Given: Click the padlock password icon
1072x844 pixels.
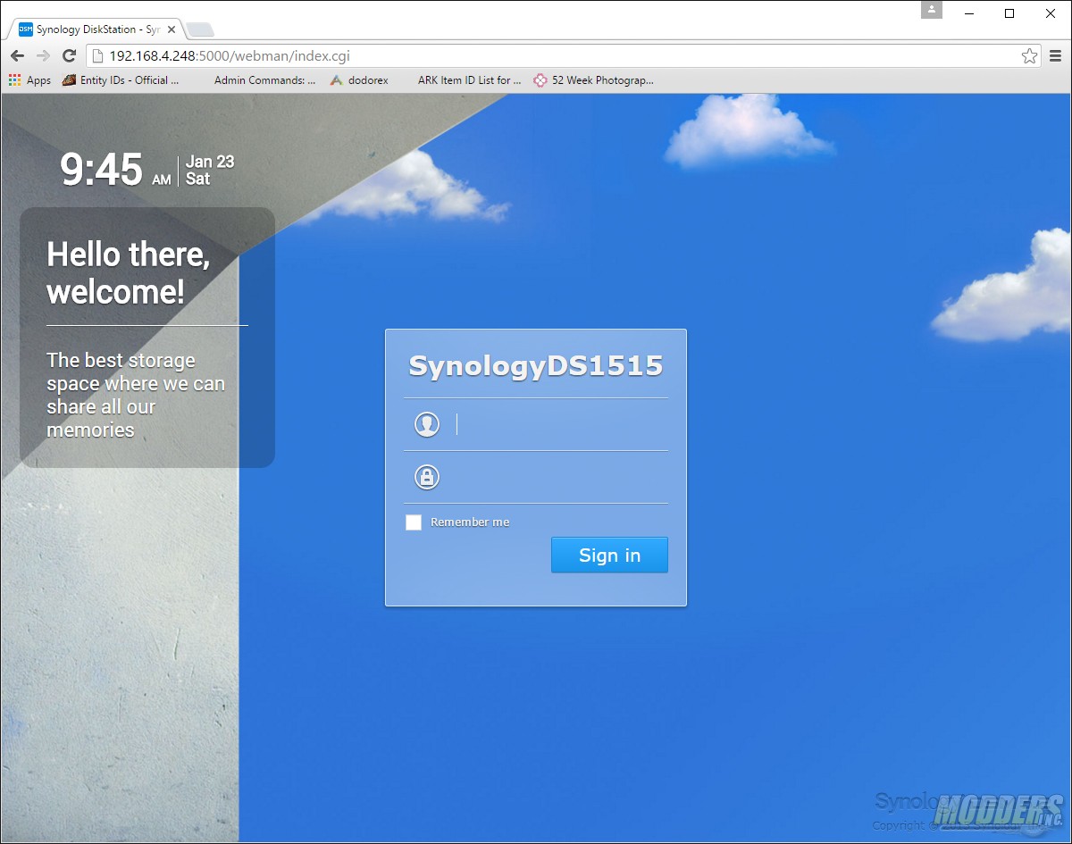Looking at the screenshot, I should tap(427, 477).
